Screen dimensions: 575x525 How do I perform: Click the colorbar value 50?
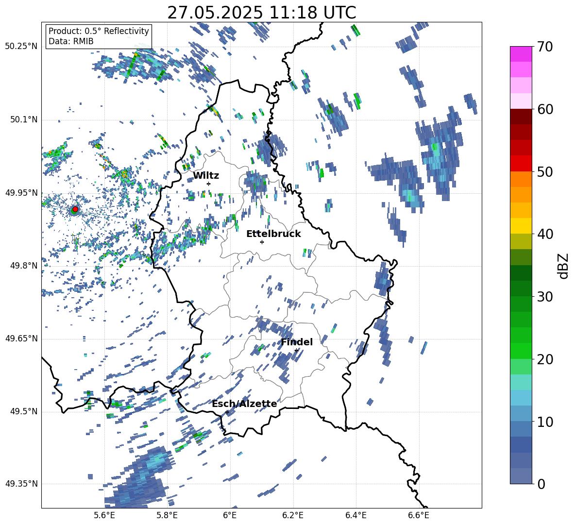click(545, 171)
